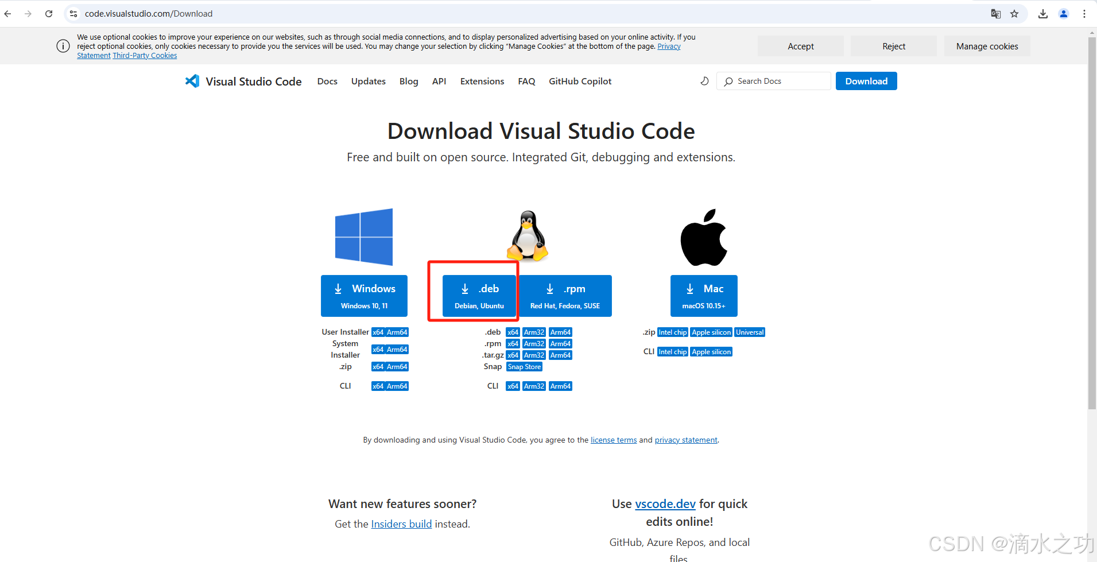This screenshot has height=562, width=1097.
Task: Select Windows User Installer Arm64
Action: [x=397, y=332]
